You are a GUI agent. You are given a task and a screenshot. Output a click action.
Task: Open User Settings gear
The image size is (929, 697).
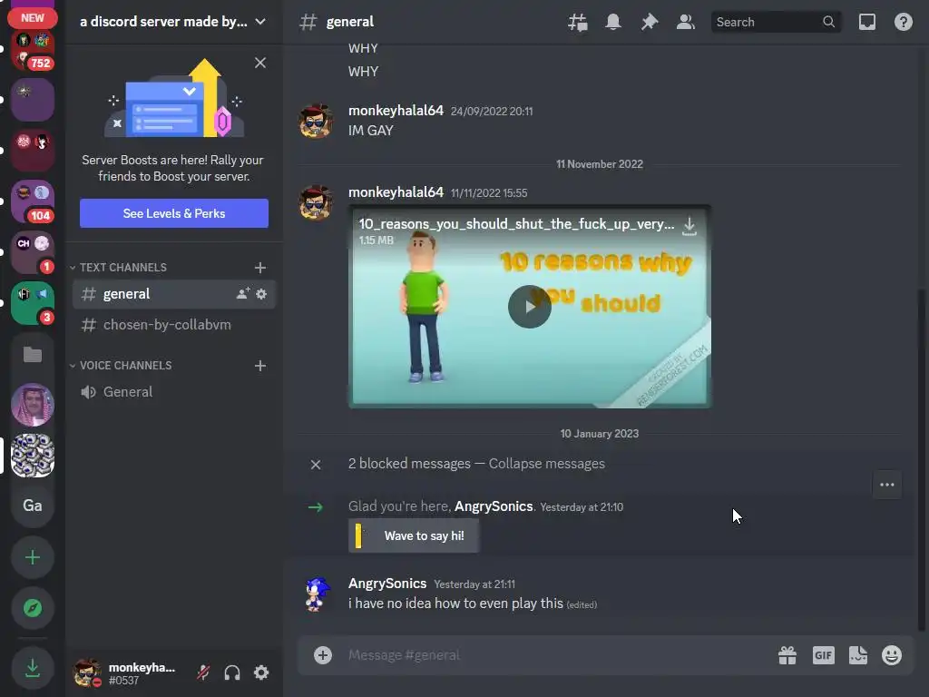click(261, 672)
